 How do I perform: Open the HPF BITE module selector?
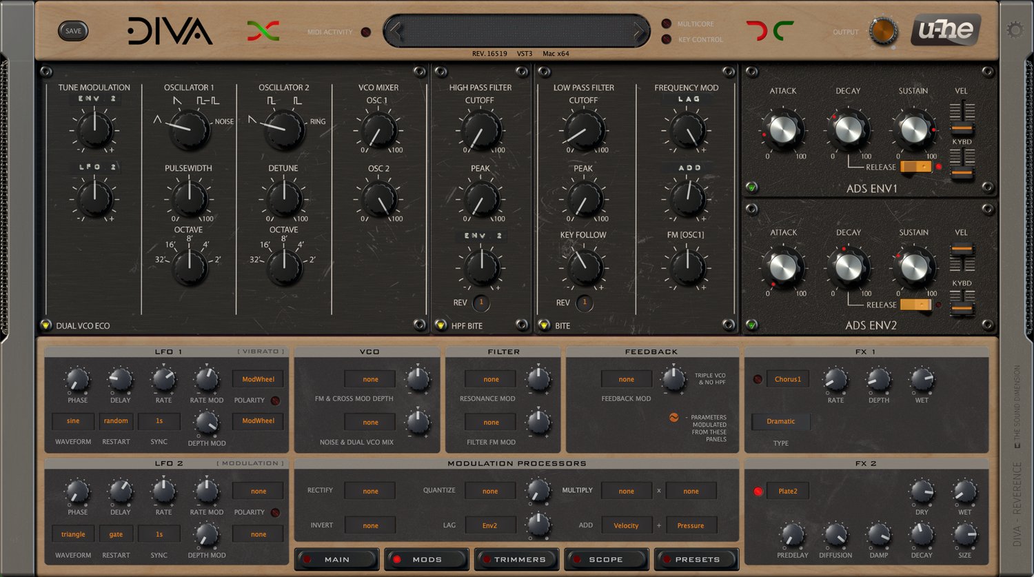click(441, 325)
